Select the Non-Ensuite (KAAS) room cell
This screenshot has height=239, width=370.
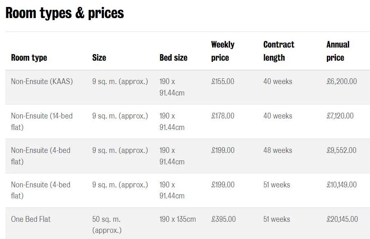42,82
